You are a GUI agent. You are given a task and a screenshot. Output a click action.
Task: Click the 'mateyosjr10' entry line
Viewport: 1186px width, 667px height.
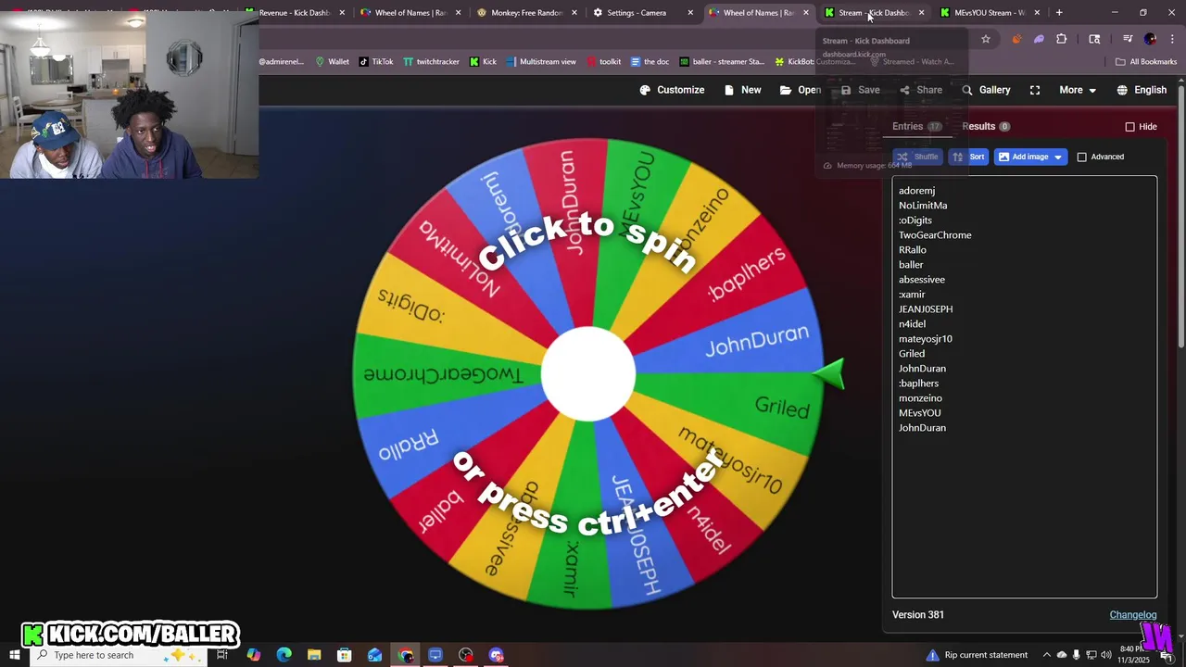tap(925, 339)
